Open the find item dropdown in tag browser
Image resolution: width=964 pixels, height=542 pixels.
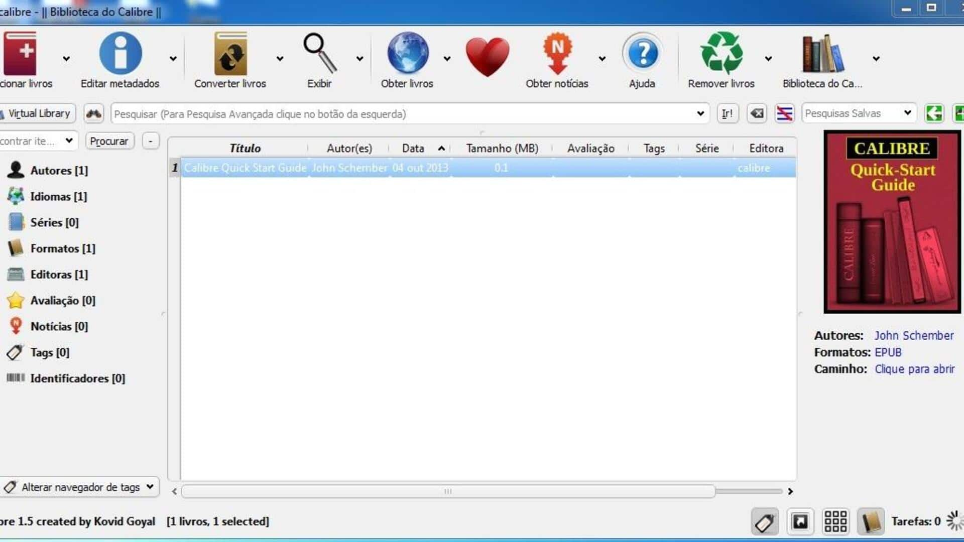pos(69,141)
